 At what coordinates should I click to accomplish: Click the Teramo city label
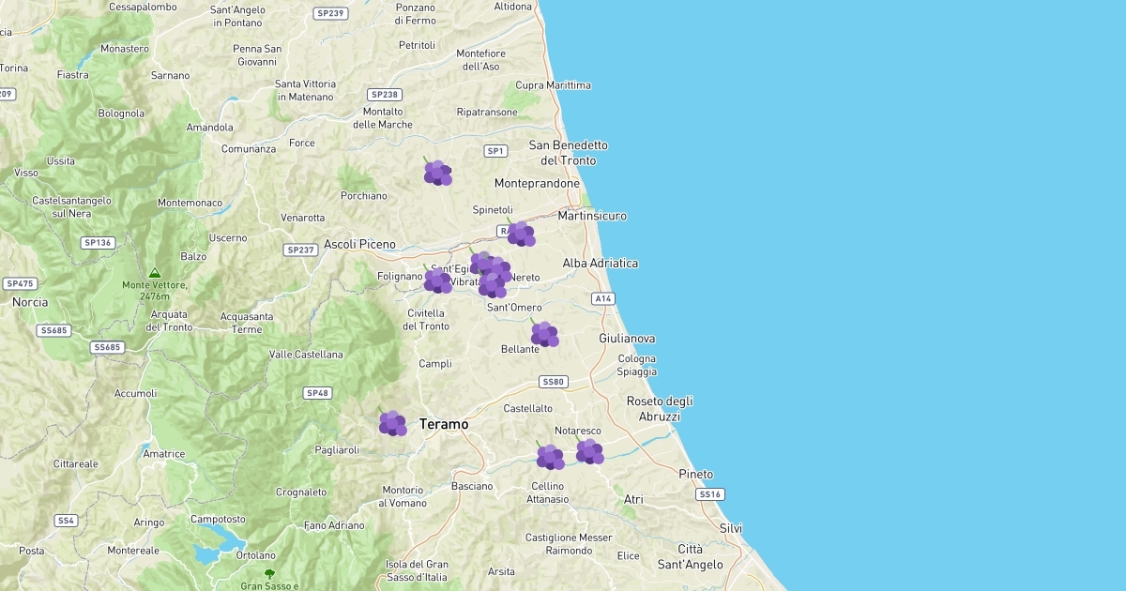444,424
